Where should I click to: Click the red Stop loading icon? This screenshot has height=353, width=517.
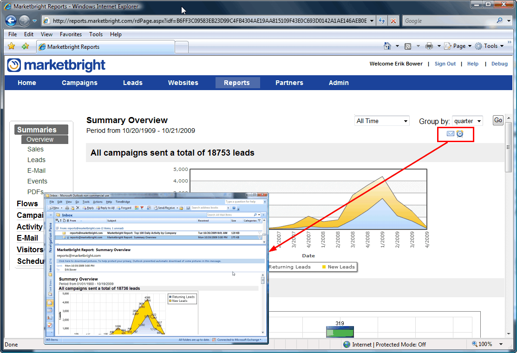click(393, 20)
